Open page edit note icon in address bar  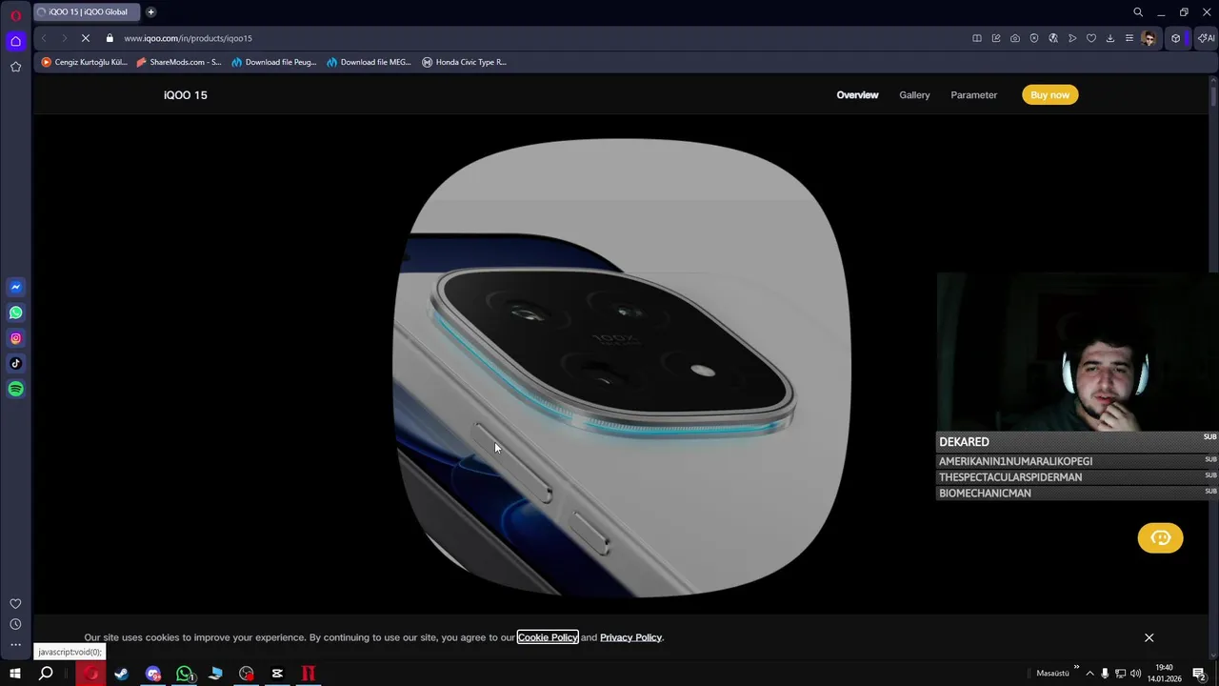996,38
